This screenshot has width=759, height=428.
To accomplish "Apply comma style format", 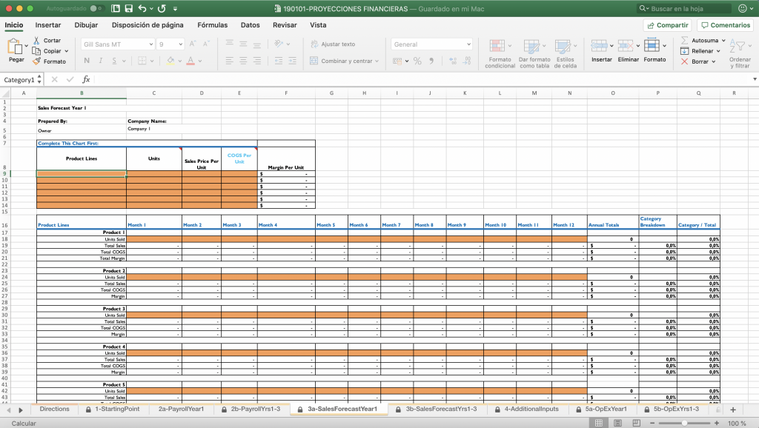I will coord(431,61).
